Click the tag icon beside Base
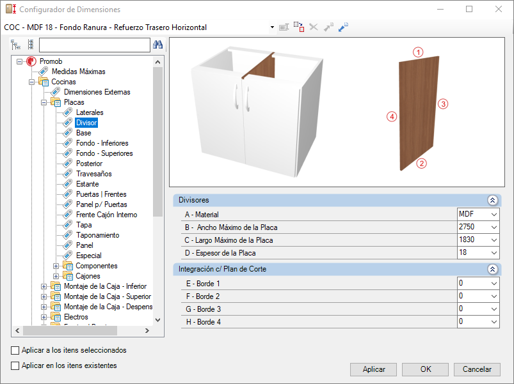 tap(68, 133)
